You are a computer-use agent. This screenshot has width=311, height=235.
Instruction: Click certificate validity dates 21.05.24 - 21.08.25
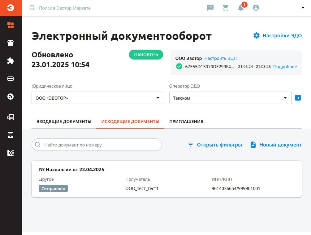click(254, 67)
